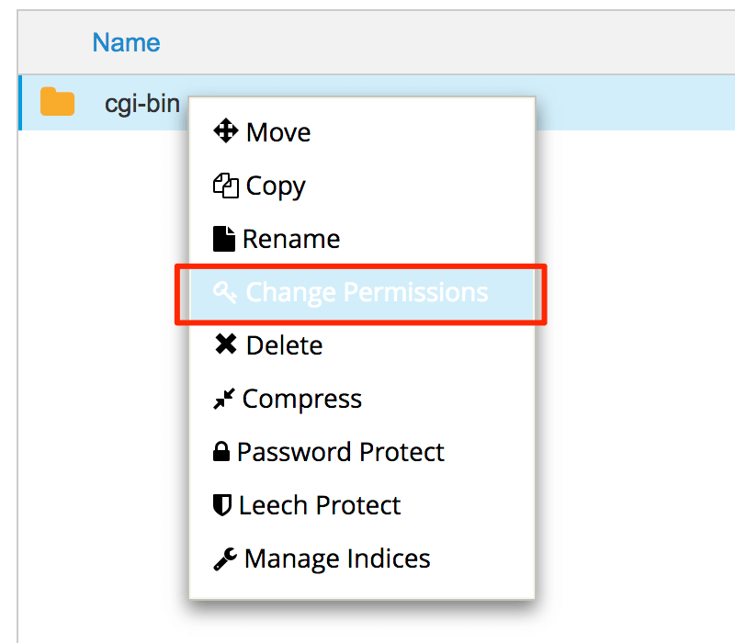
Task: Open Password Protect menu option
Action: (x=341, y=453)
